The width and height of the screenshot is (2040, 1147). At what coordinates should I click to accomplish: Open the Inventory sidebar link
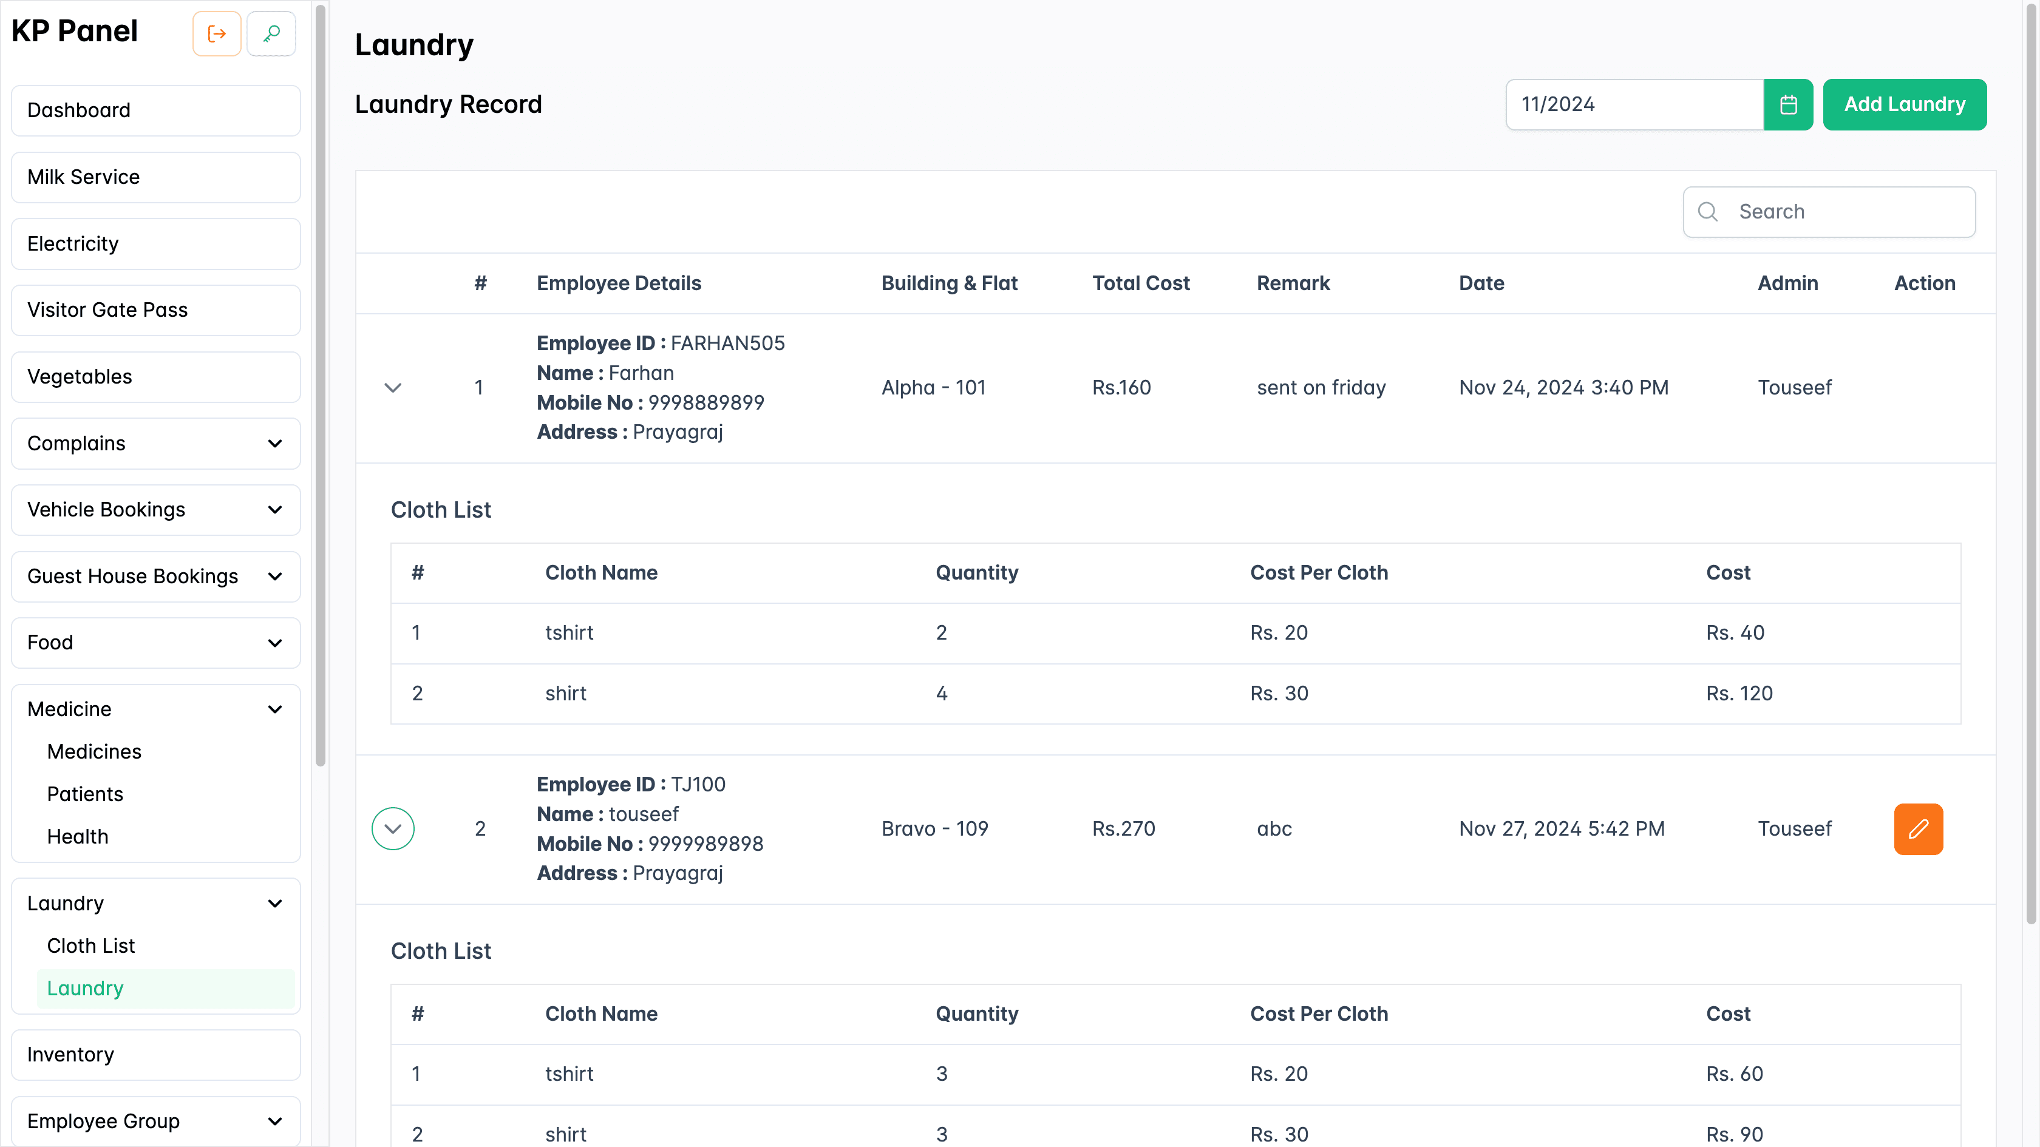tap(155, 1054)
